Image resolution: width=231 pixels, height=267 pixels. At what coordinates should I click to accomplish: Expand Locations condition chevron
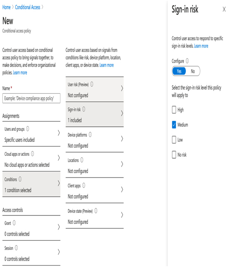tap(122, 164)
